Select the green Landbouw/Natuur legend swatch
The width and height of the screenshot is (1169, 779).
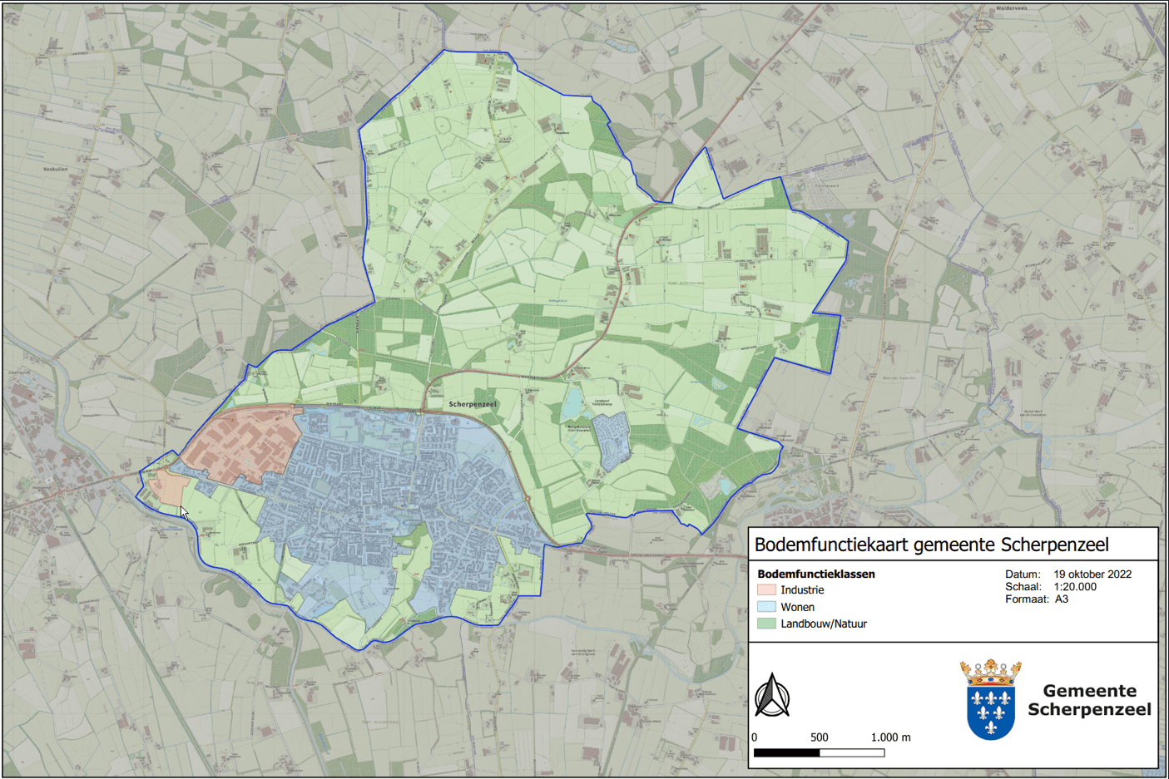pyautogui.click(x=766, y=624)
